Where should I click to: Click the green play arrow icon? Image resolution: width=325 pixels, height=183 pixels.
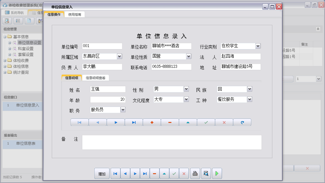217,174
